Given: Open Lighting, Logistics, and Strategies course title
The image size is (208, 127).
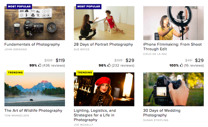Looking at the screenshot, I should [95, 115].
